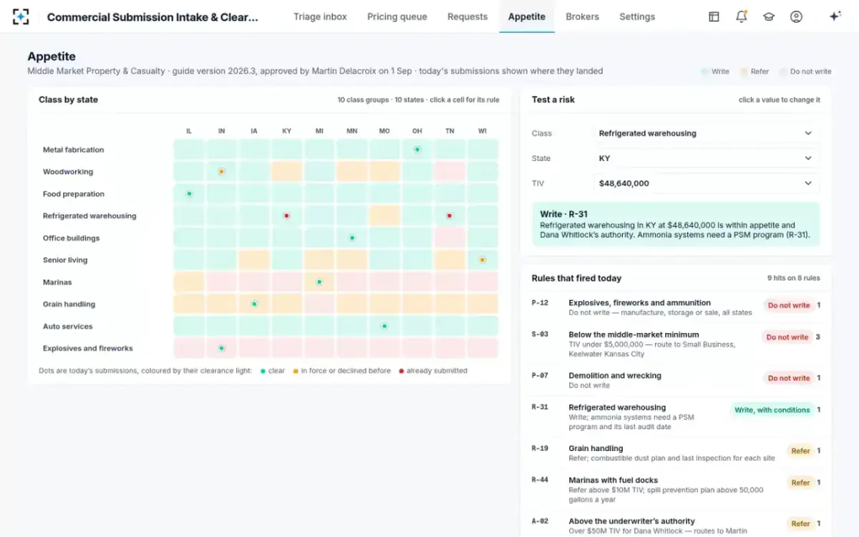Viewport: 859px width, 537px height.
Task: Click the MO column header
Action: [384, 131]
